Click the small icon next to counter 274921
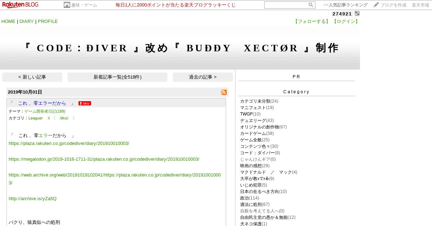 (357, 14)
